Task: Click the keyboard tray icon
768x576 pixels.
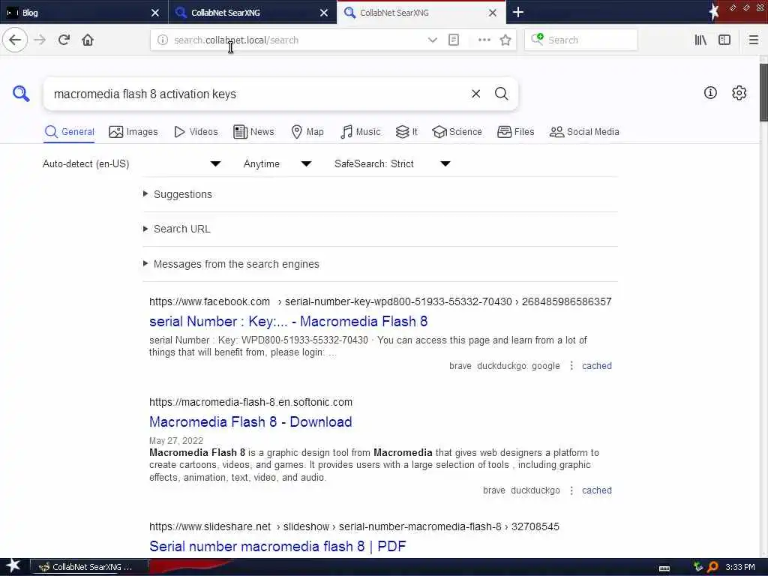Action: (664, 568)
